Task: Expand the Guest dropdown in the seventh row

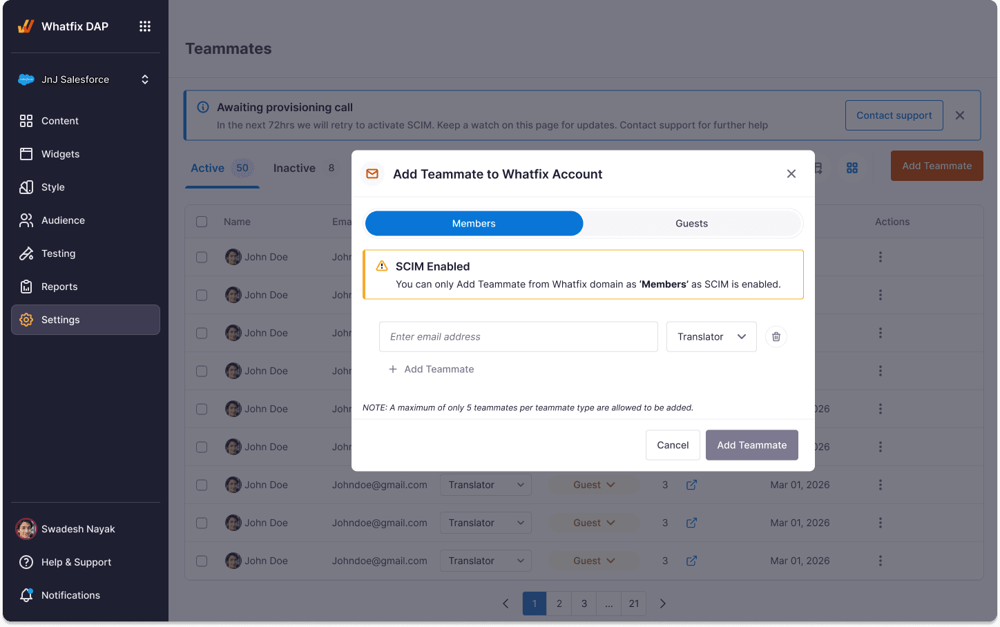Action: 594,485
